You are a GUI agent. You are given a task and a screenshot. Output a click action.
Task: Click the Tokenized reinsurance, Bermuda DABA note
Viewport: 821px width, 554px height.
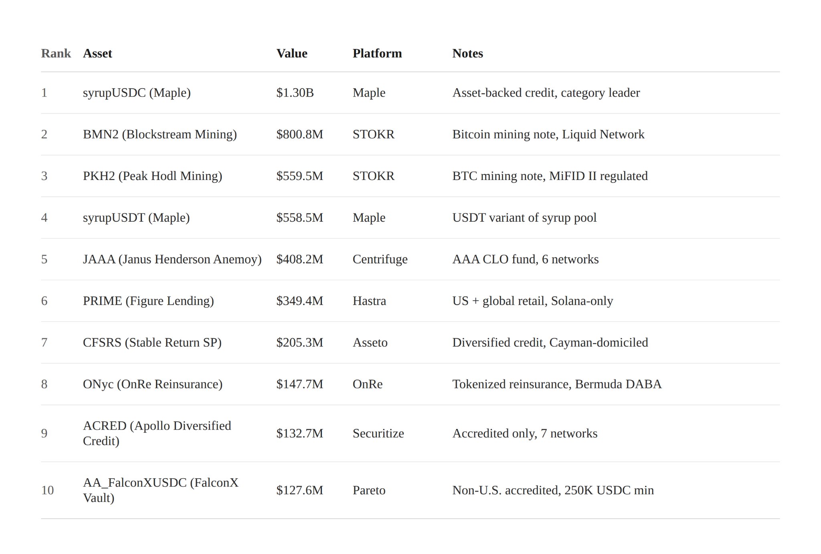pyautogui.click(x=557, y=384)
